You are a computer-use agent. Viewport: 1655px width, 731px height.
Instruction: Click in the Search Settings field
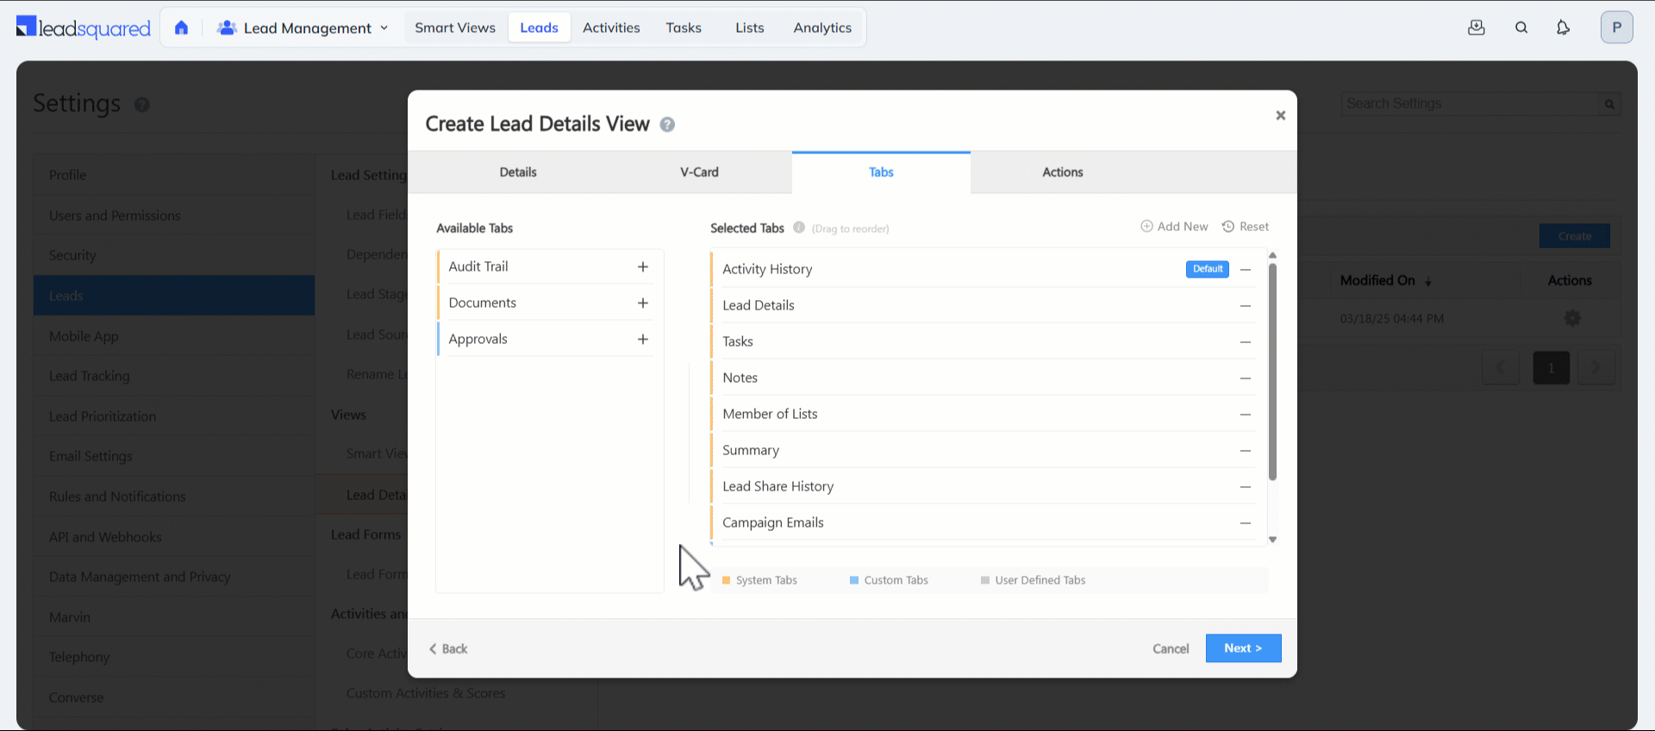coord(1471,104)
